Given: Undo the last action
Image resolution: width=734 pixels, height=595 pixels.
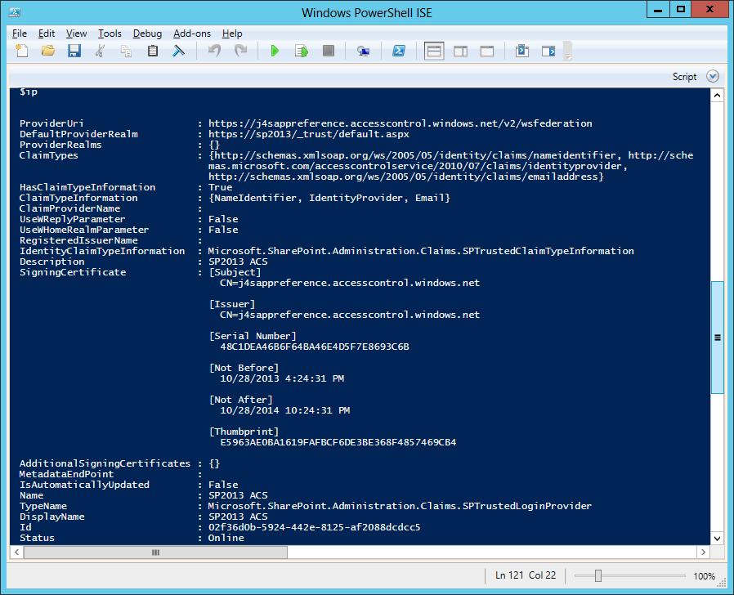Looking at the screenshot, I should tap(214, 51).
